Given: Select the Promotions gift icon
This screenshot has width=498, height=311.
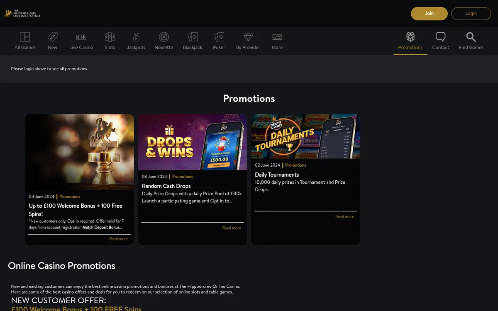Looking at the screenshot, I should pos(410,37).
